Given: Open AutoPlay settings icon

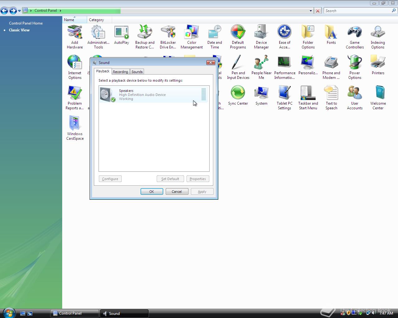Looking at the screenshot, I should (122, 35).
